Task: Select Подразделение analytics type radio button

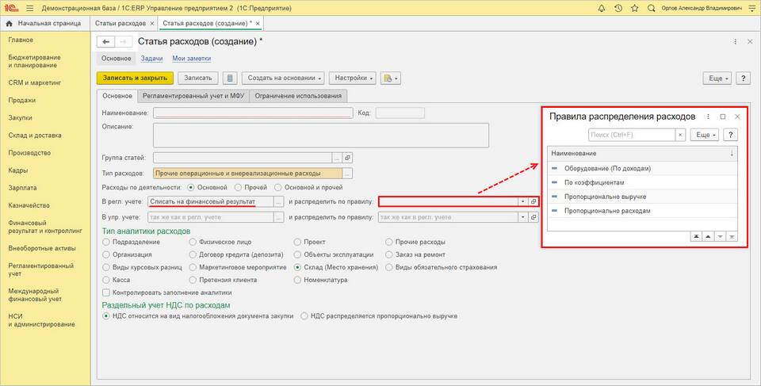Action: click(107, 243)
